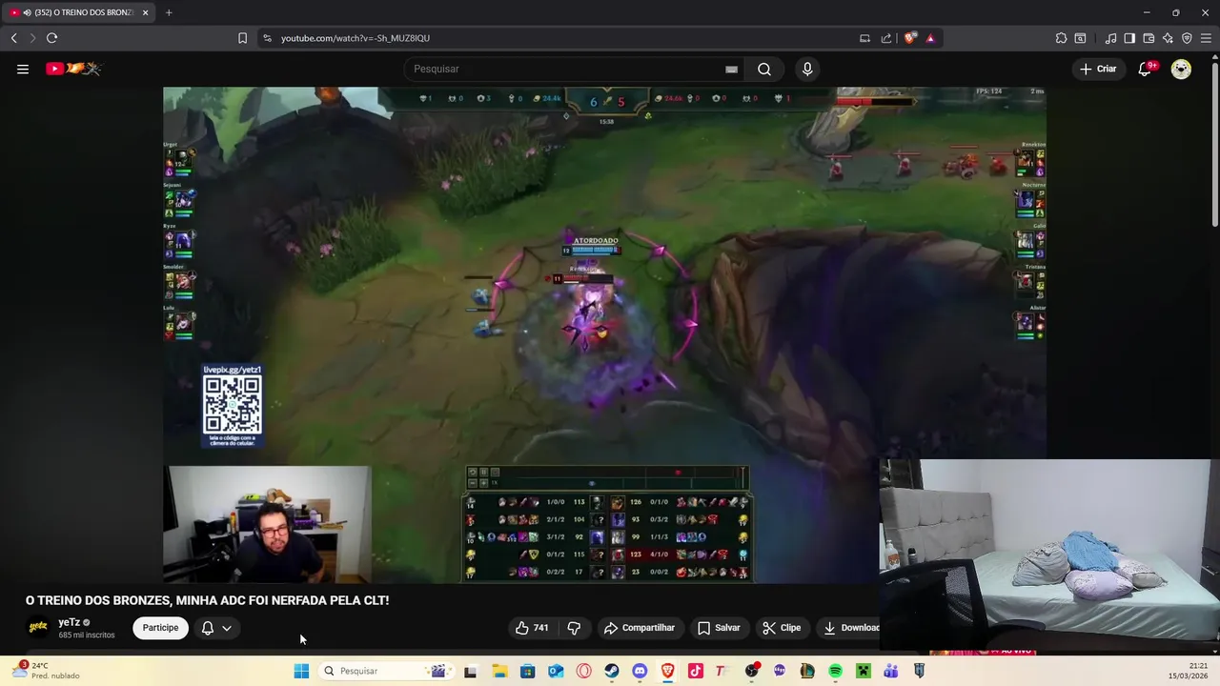Open Leo AI sparkle icon
This screenshot has width=1220, height=686.
point(1168,38)
